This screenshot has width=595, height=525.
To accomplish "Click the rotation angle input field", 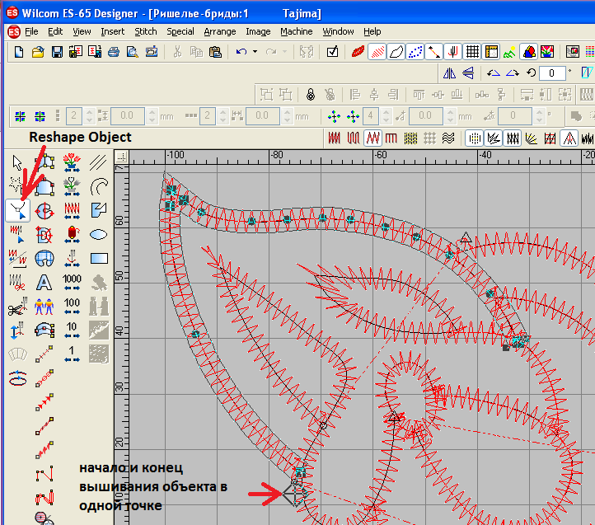I will point(554,73).
